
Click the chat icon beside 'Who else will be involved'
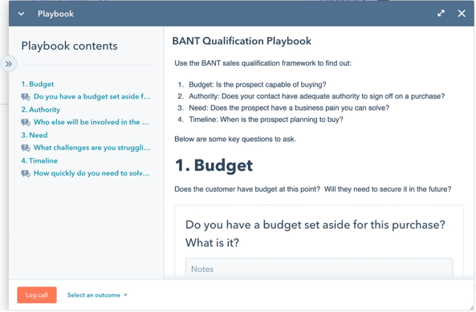26,122
